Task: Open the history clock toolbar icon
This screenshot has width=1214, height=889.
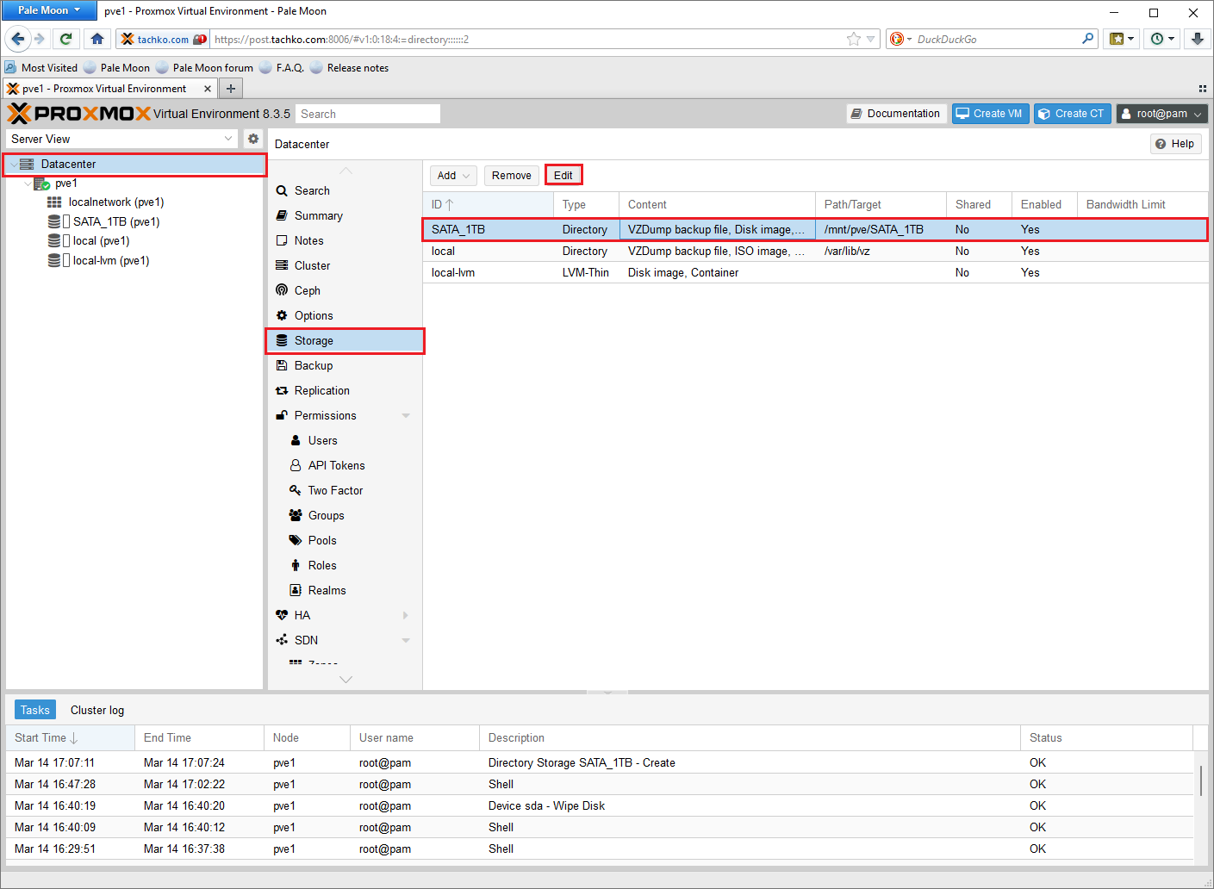Action: 1161,39
